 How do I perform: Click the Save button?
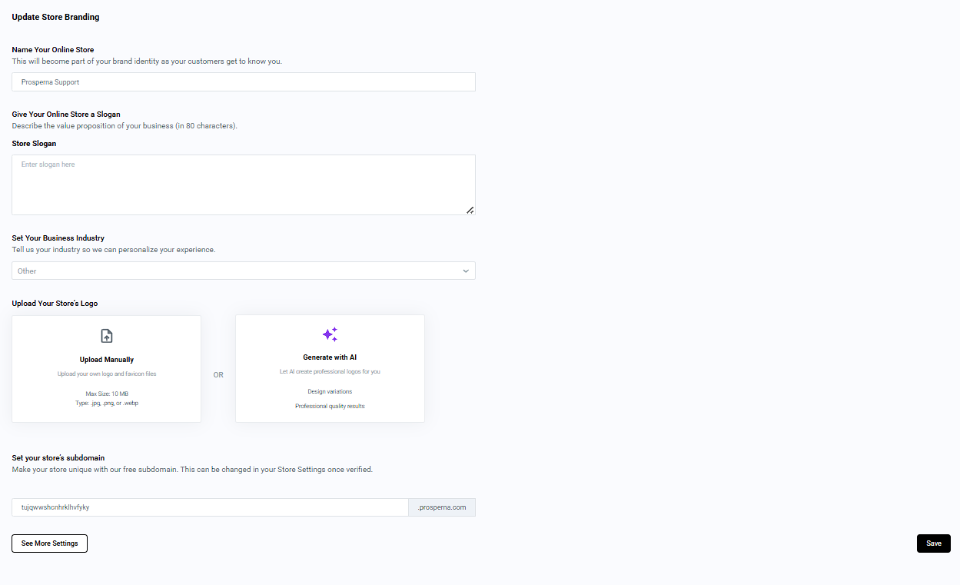pyautogui.click(x=934, y=543)
